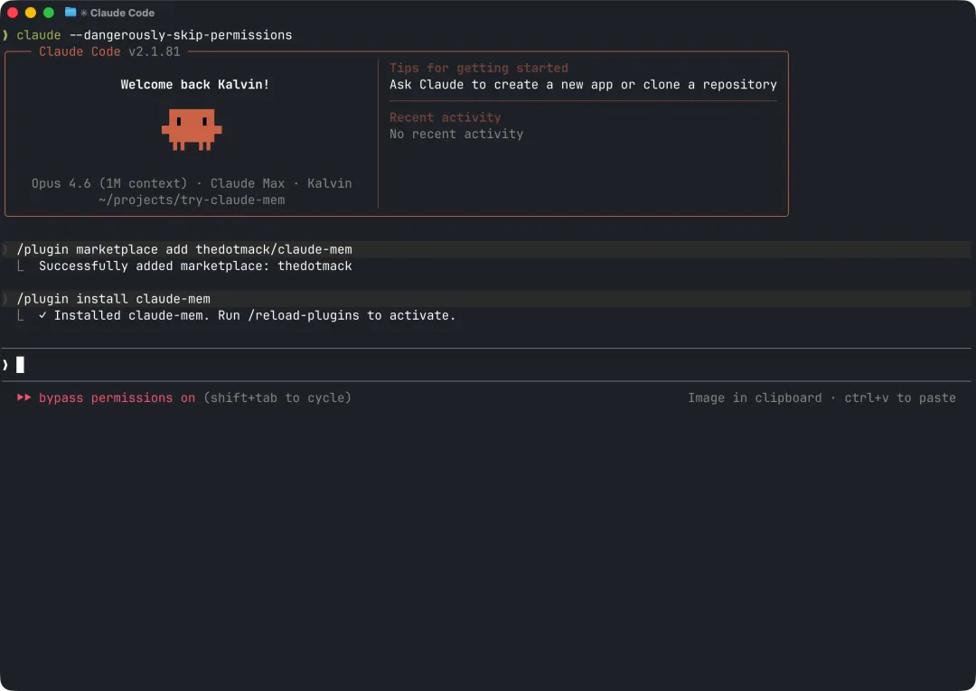Click 'Welcome back Kalvin!' heading
The height and width of the screenshot is (691, 976).
pos(195,85)
